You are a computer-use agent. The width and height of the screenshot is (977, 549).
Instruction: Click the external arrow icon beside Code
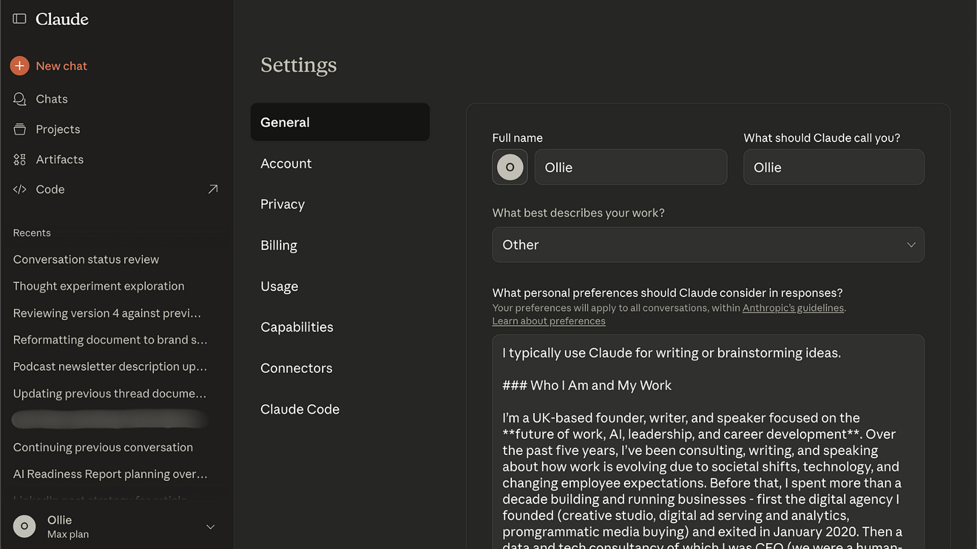click(x=213, y=190)
